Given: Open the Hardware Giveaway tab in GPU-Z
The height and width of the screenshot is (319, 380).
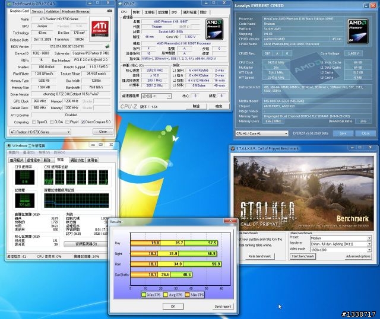Looking at the screenshot, I should [75, 11].
